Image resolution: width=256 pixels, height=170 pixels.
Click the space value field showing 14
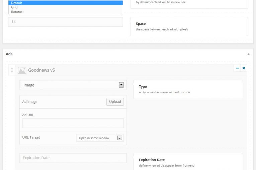pyautogui.click(x=66, y=22)
